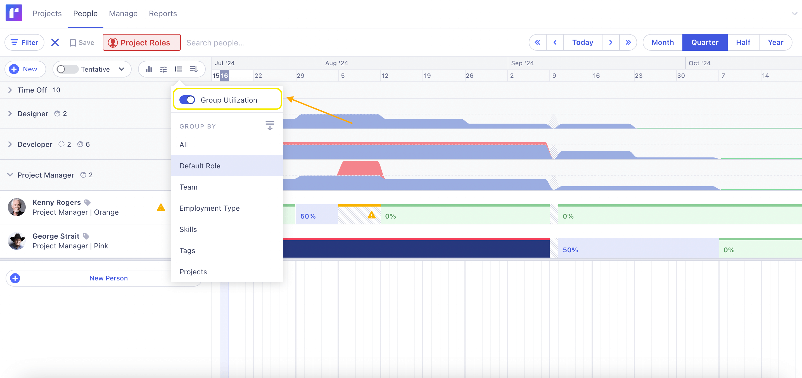The image size is (802, 378).
Task: Expand the Designer group
Action: tap(10, 114)
